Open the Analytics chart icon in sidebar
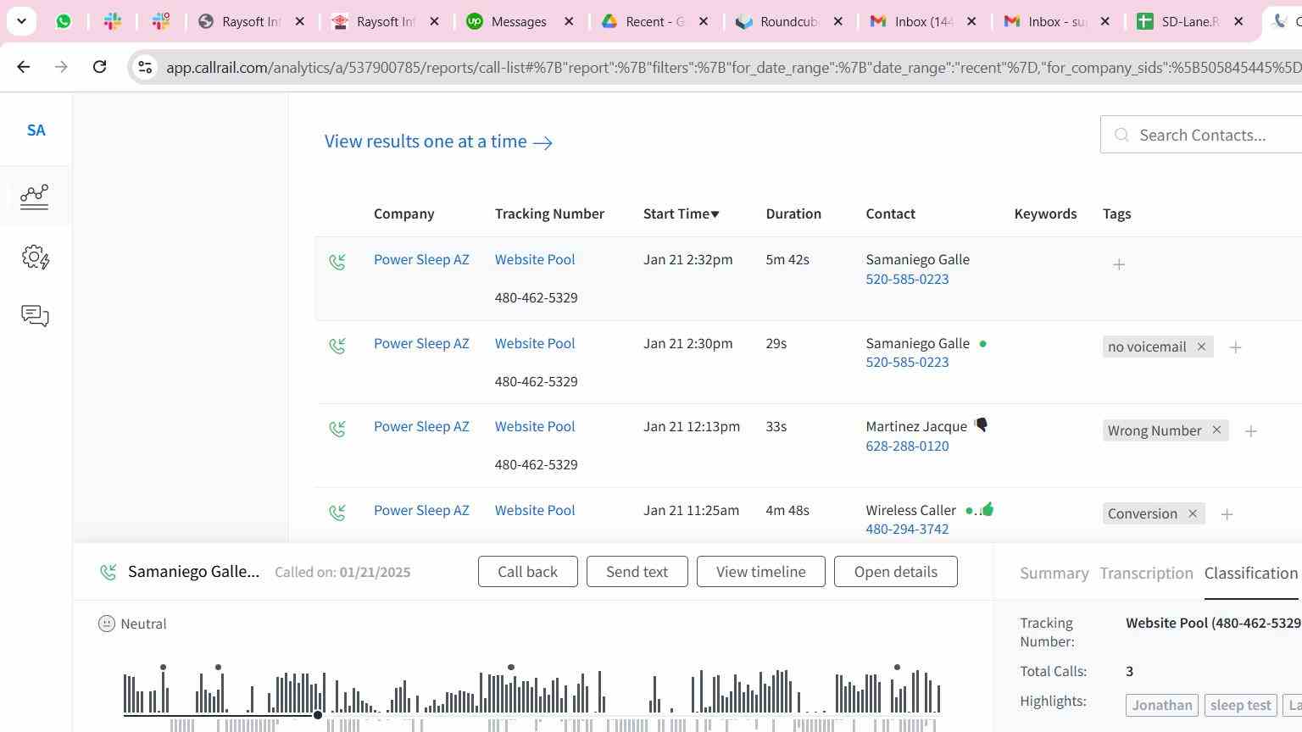Viewport: 1302px width, 732px height. pos(35,197)
